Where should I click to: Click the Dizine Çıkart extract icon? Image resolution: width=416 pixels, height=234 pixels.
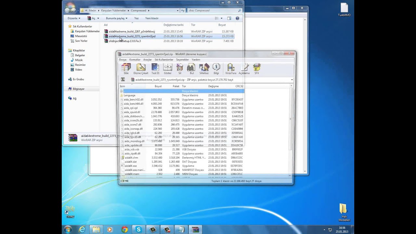pyautogui.click(x=141, y=69)
